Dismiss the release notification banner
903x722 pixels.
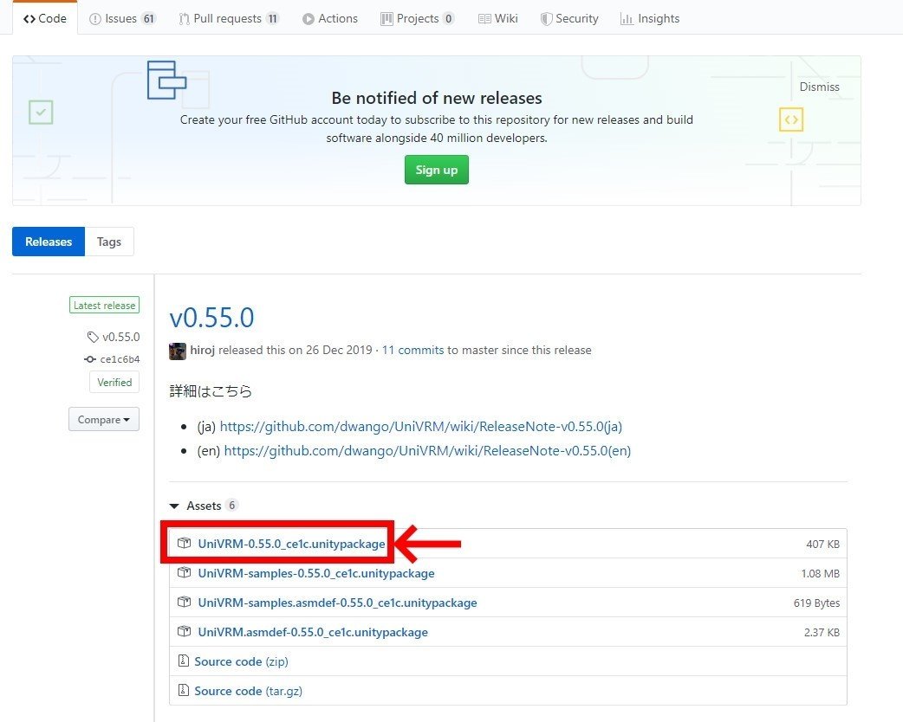[x=819, y=87]
